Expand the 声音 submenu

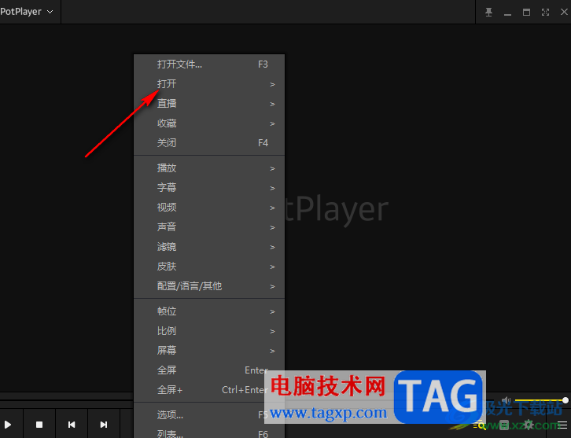209,227
